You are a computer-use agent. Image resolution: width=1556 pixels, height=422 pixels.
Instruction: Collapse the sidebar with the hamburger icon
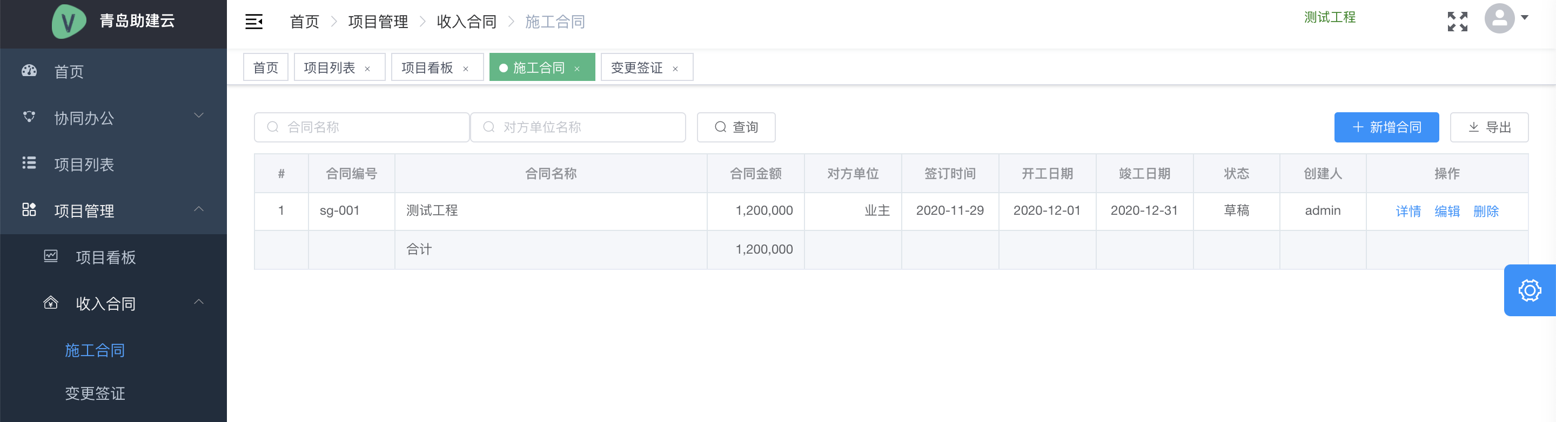coord(254,22)
